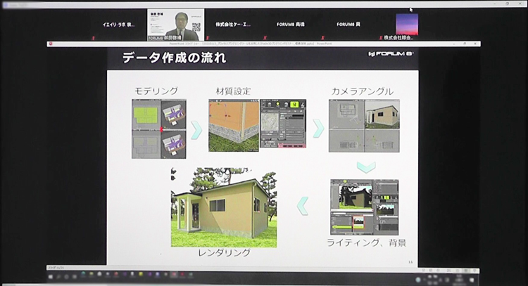The height and width of the screenshot is (286, 528).
Task: Click the PowerPoint app icon in title bar
Action: [x=51, y=44]
